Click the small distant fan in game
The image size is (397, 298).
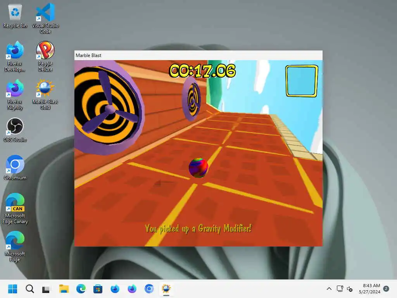tap(192, 99)
